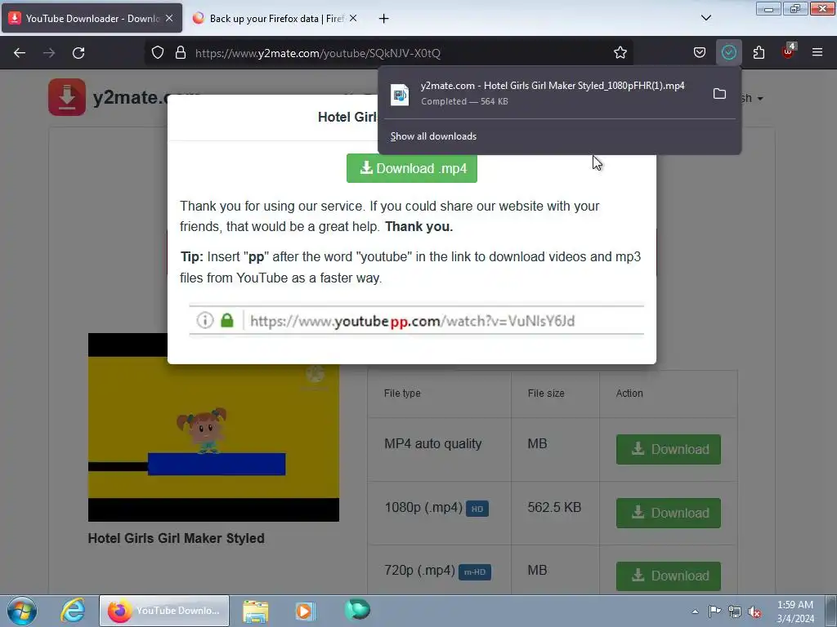This screenshot has height=627, width=837.
Task: Reload the page with the refresh icon
Action: click(78, 53)
